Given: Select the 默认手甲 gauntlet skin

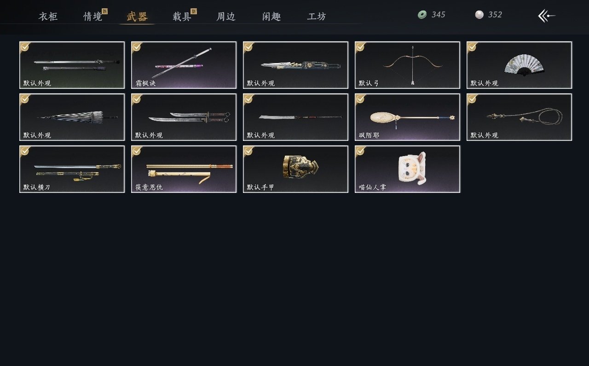Looking at the screenshot, I should (x=295, y=169).
